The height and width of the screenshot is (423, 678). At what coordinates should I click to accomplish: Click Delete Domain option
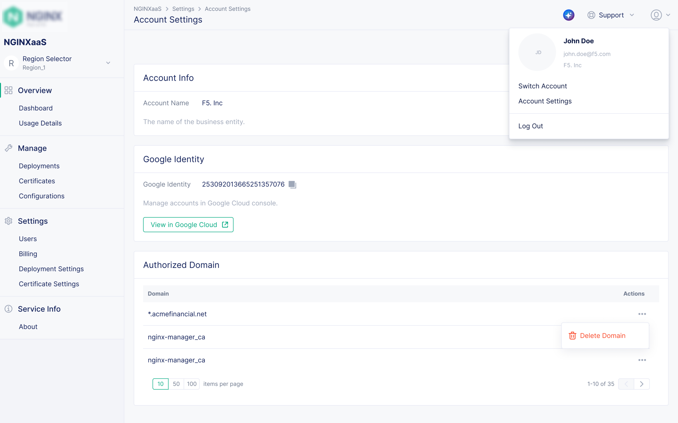point(602,336)
